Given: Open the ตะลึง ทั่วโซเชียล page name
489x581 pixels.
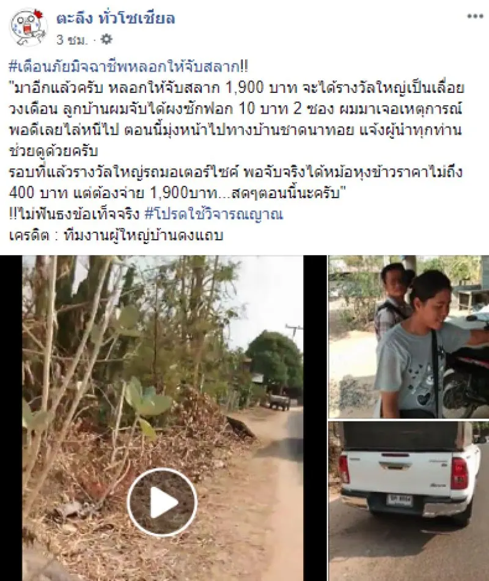Looking at the screenshot, I should (x=116, y=18).
